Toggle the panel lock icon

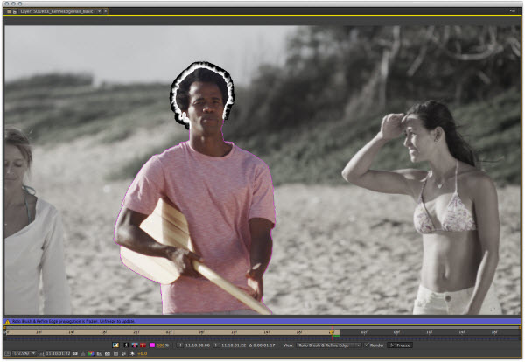click(15, 11)
